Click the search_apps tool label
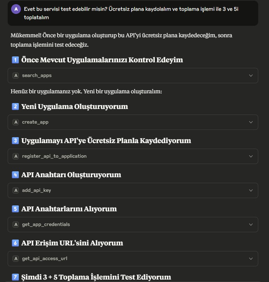Viewport: 269px width, 282px height. 37,76
